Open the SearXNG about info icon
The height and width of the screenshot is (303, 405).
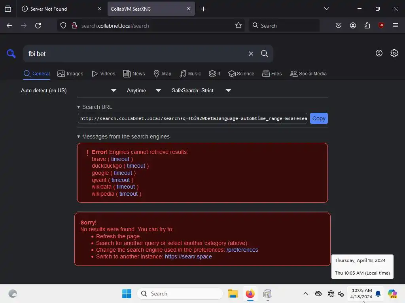[x=379, y=53]
